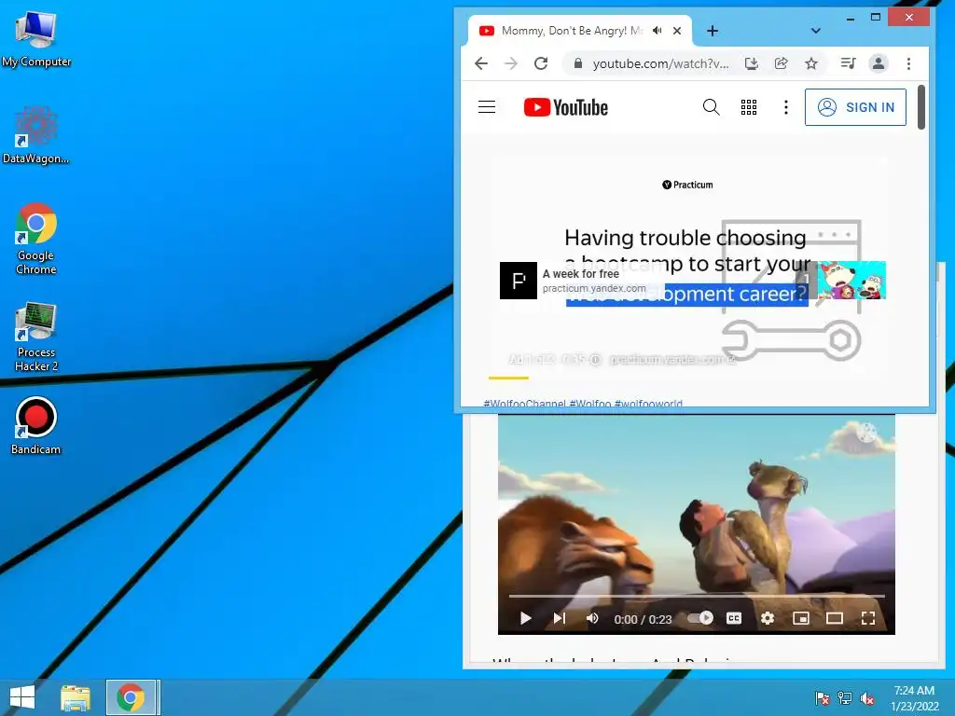Share this page icon
955x716 pixels.
tap(782, 63)
